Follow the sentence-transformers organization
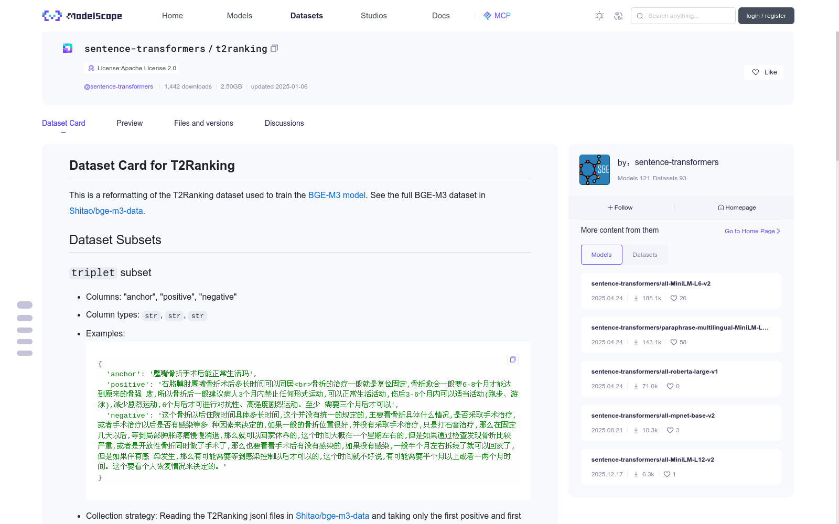The width and height of the screenshot is (839, 524). (x=620, y=208)
